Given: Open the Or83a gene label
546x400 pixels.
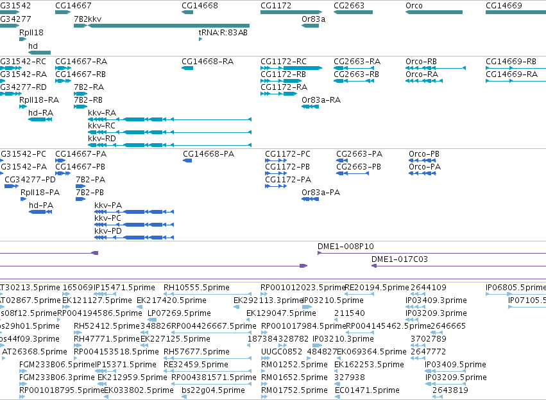Looking at the screenshot, I should (x=313, y=19).
